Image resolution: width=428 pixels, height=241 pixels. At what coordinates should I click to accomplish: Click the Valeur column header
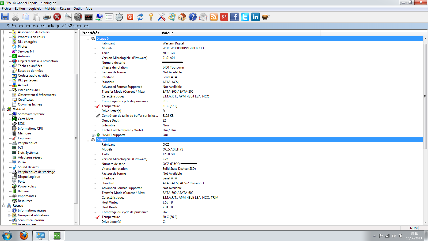pyautogui.click(x=167, y=33)
